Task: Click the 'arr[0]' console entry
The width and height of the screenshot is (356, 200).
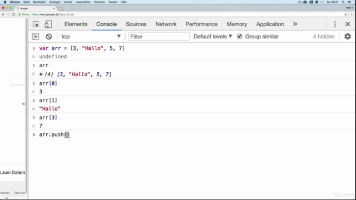Action: (48, 83)
